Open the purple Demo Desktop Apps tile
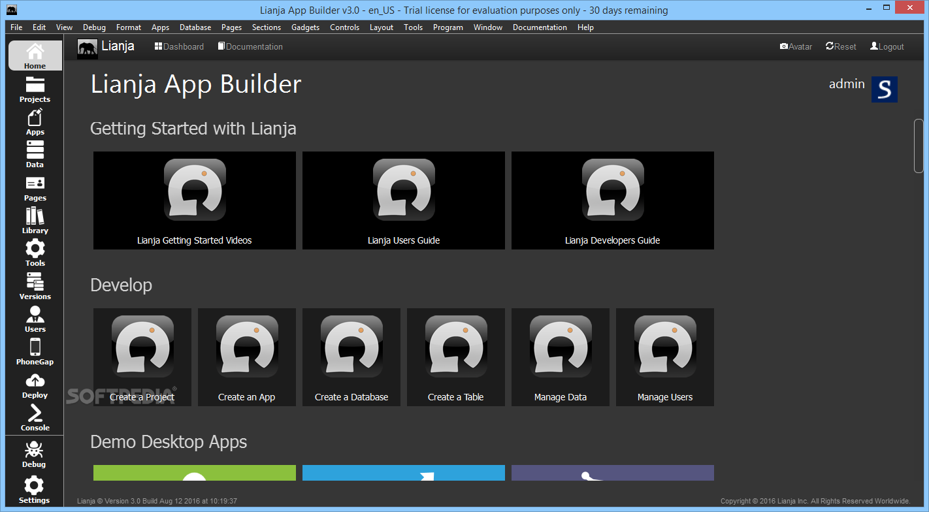 613,473
